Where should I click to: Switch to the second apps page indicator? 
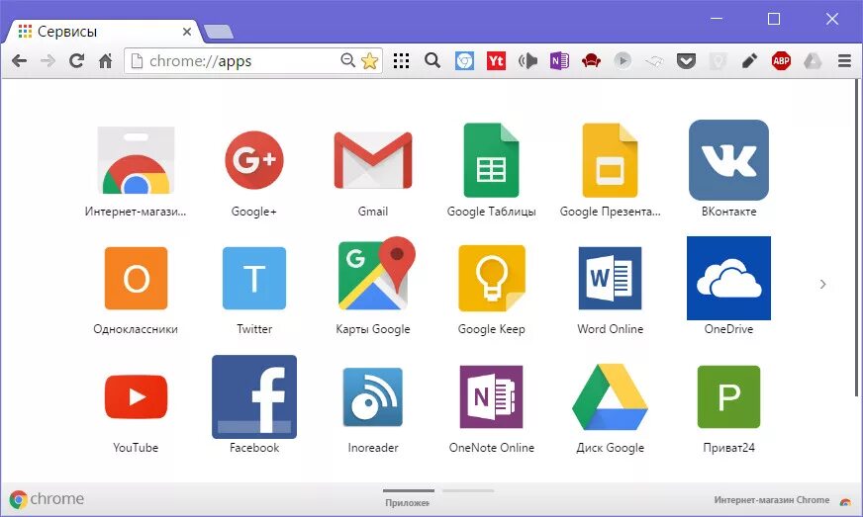tap(468, 490)
